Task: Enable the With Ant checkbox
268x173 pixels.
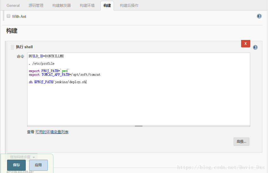Action: (x=8, y=16)
